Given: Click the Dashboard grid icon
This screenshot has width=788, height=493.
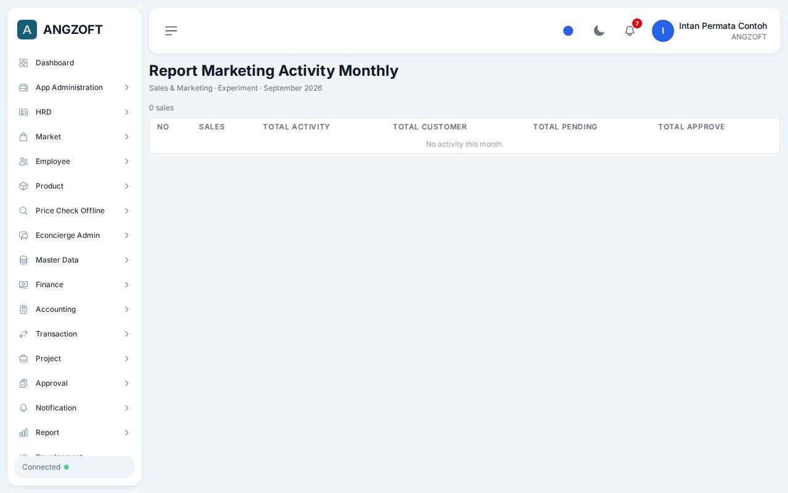Looking at the screenshot, I should [x=23, y=63].
